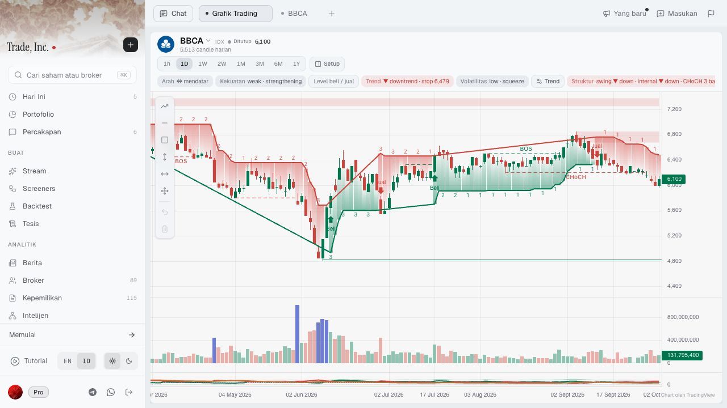Expand the BBCA ticker dropdown chevron
This screenshot has width=727, height=408.
click(208, 41)
